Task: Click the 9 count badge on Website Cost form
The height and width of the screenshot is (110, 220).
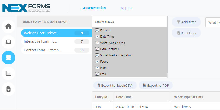Action: [x=82, y=33]
